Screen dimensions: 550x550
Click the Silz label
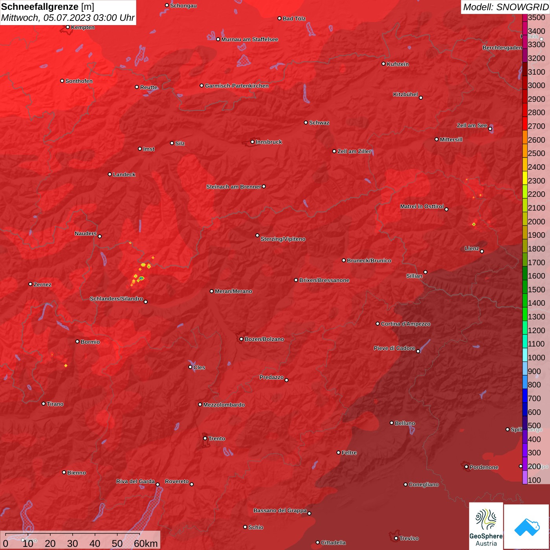coord(180,143)
